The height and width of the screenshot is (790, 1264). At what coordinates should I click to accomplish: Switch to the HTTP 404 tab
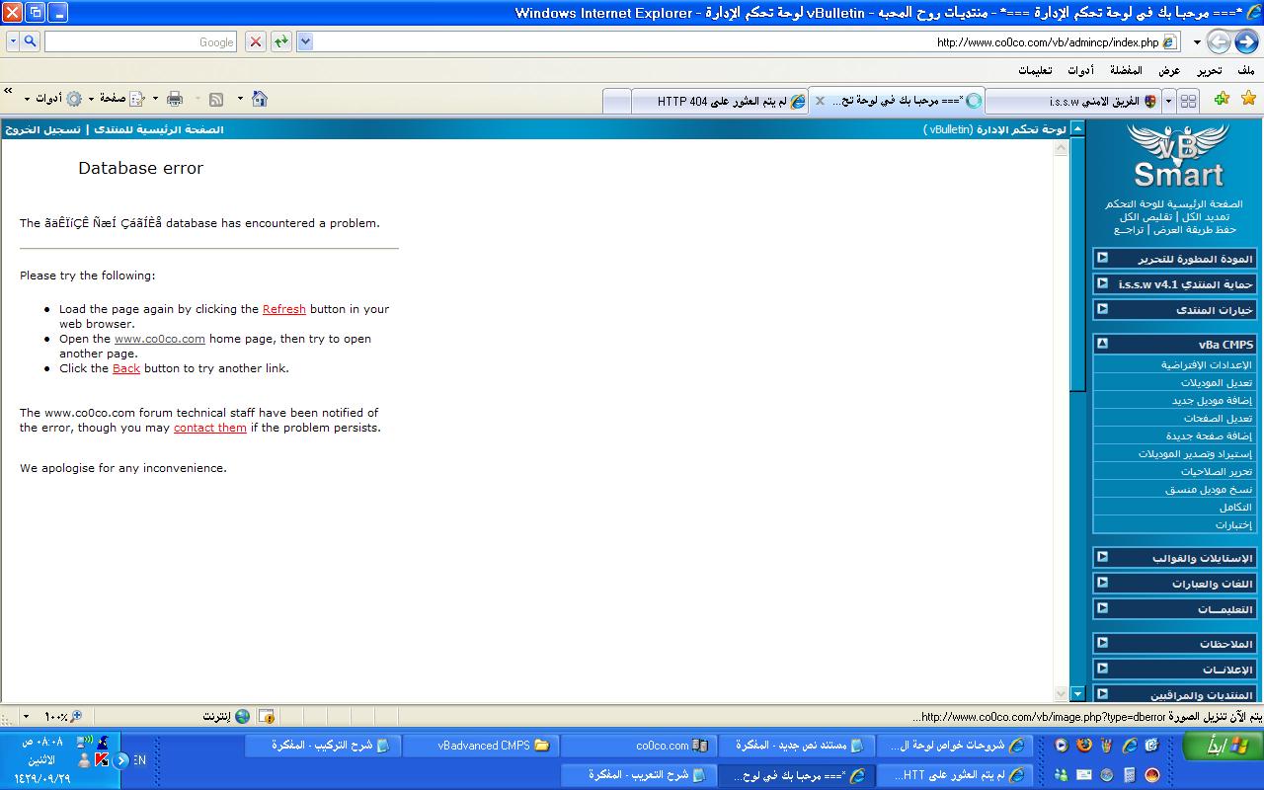tap(719, 101)
